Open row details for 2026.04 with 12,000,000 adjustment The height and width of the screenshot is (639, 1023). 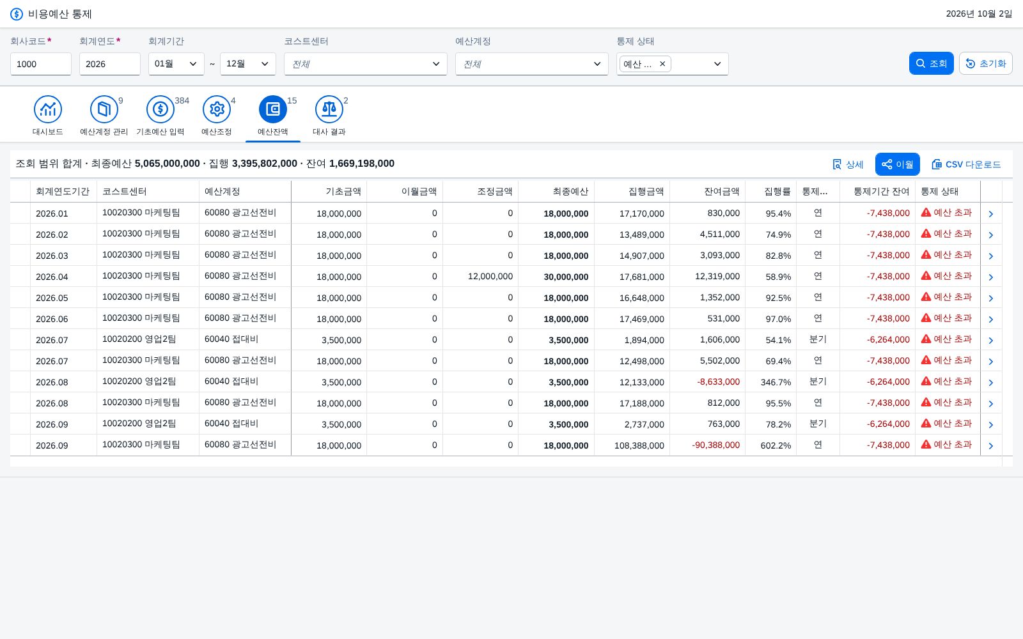coord(990,277)
